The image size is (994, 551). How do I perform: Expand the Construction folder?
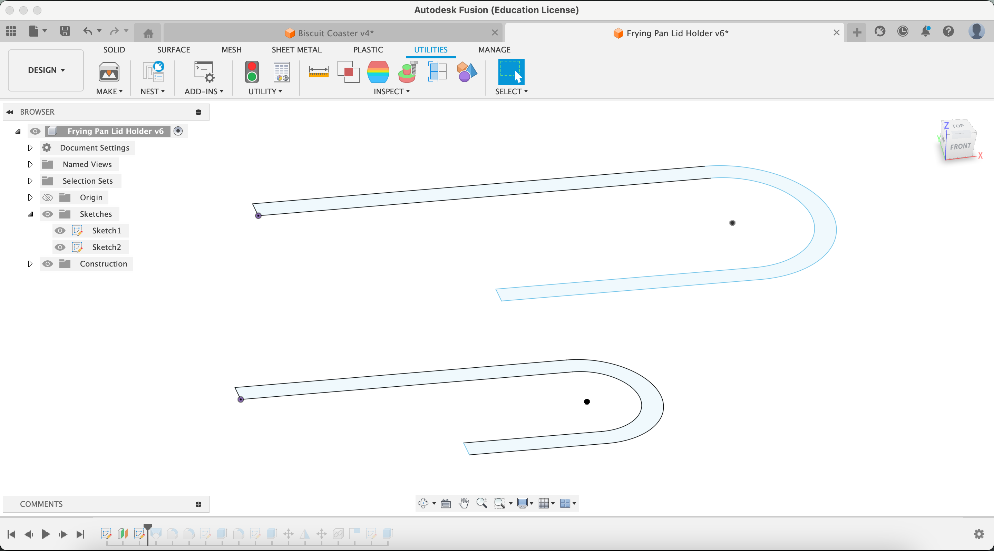[x=30, y=264]
